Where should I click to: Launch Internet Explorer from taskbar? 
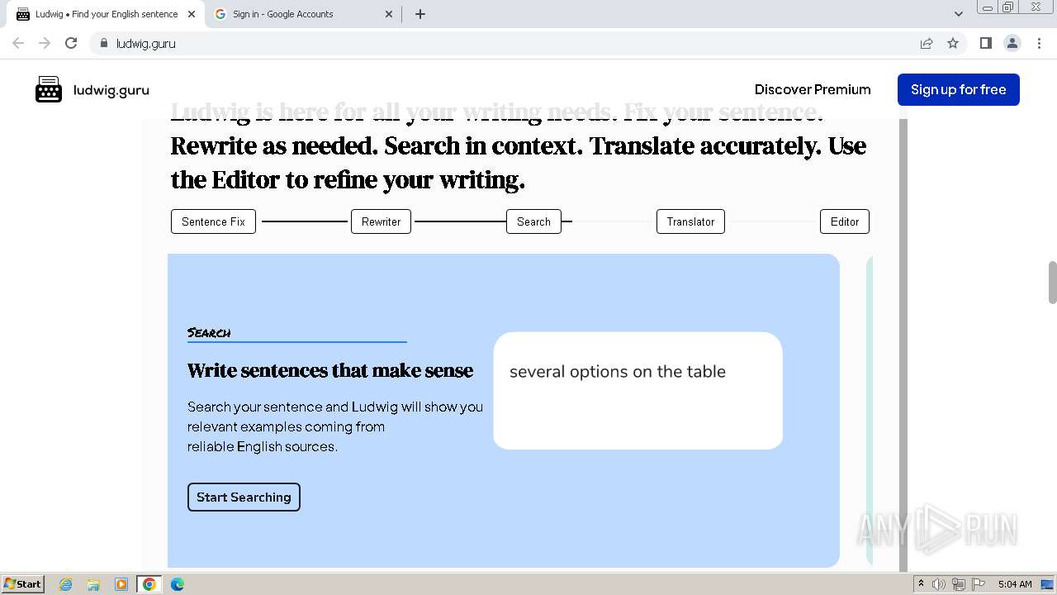click(66, 584)
